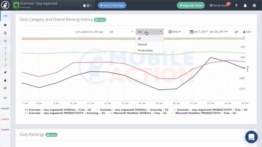Click the 12. Jan x-axis label
The image size is (262, 147).
pos(108,103)
